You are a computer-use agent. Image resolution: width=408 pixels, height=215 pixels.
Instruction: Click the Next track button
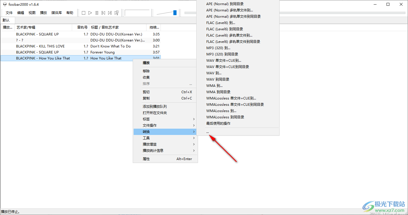110,13
